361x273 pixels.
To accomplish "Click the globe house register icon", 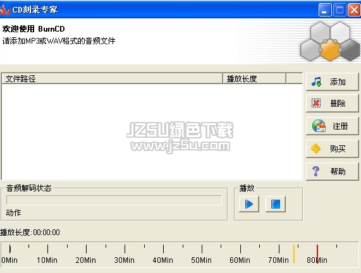I will pyautogui.click(x=319, y=126).
